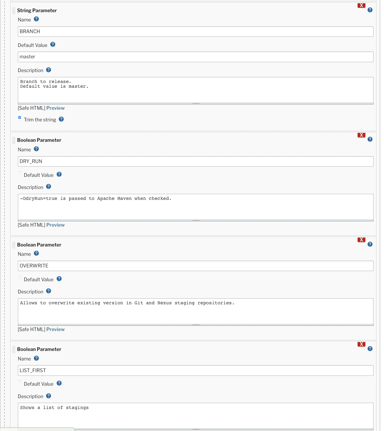
Task: Open help for DRY_RUN Name field
Action: coord(37,149)
